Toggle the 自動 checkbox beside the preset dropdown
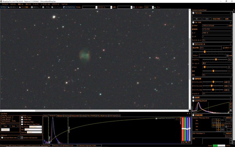The width and height of the screenshot is (235, 147). tap(228, 56)
